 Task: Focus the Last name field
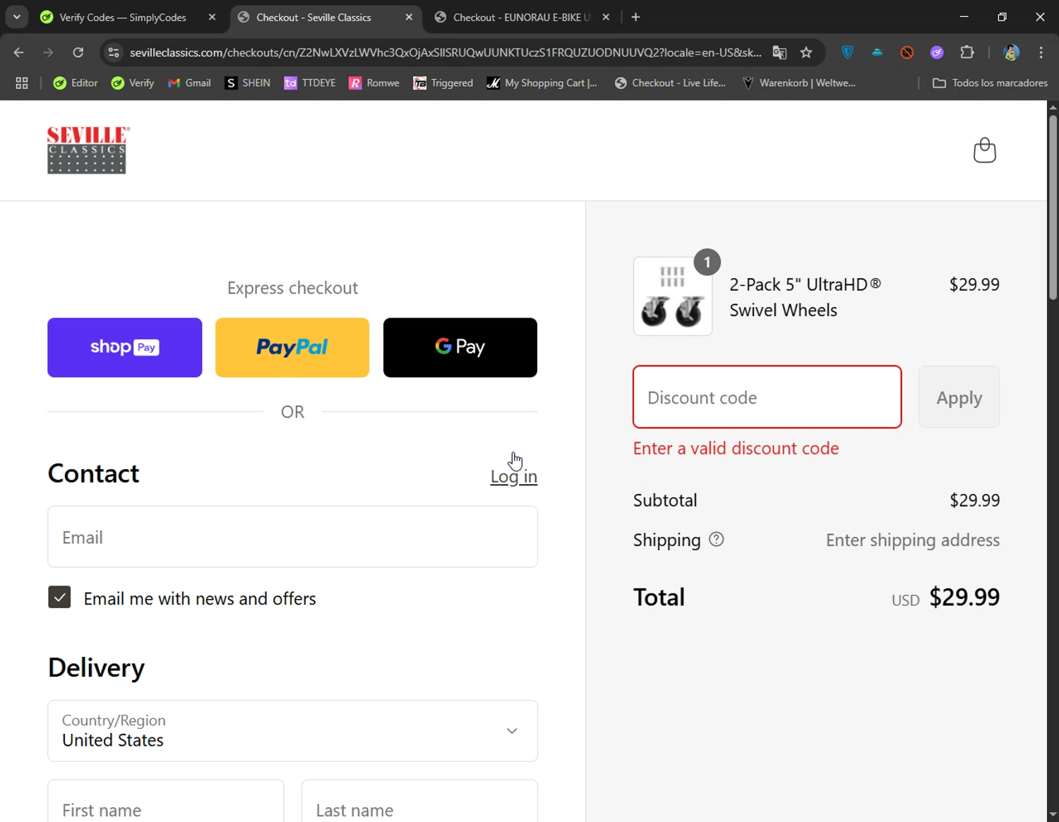[x=419, y=802]
